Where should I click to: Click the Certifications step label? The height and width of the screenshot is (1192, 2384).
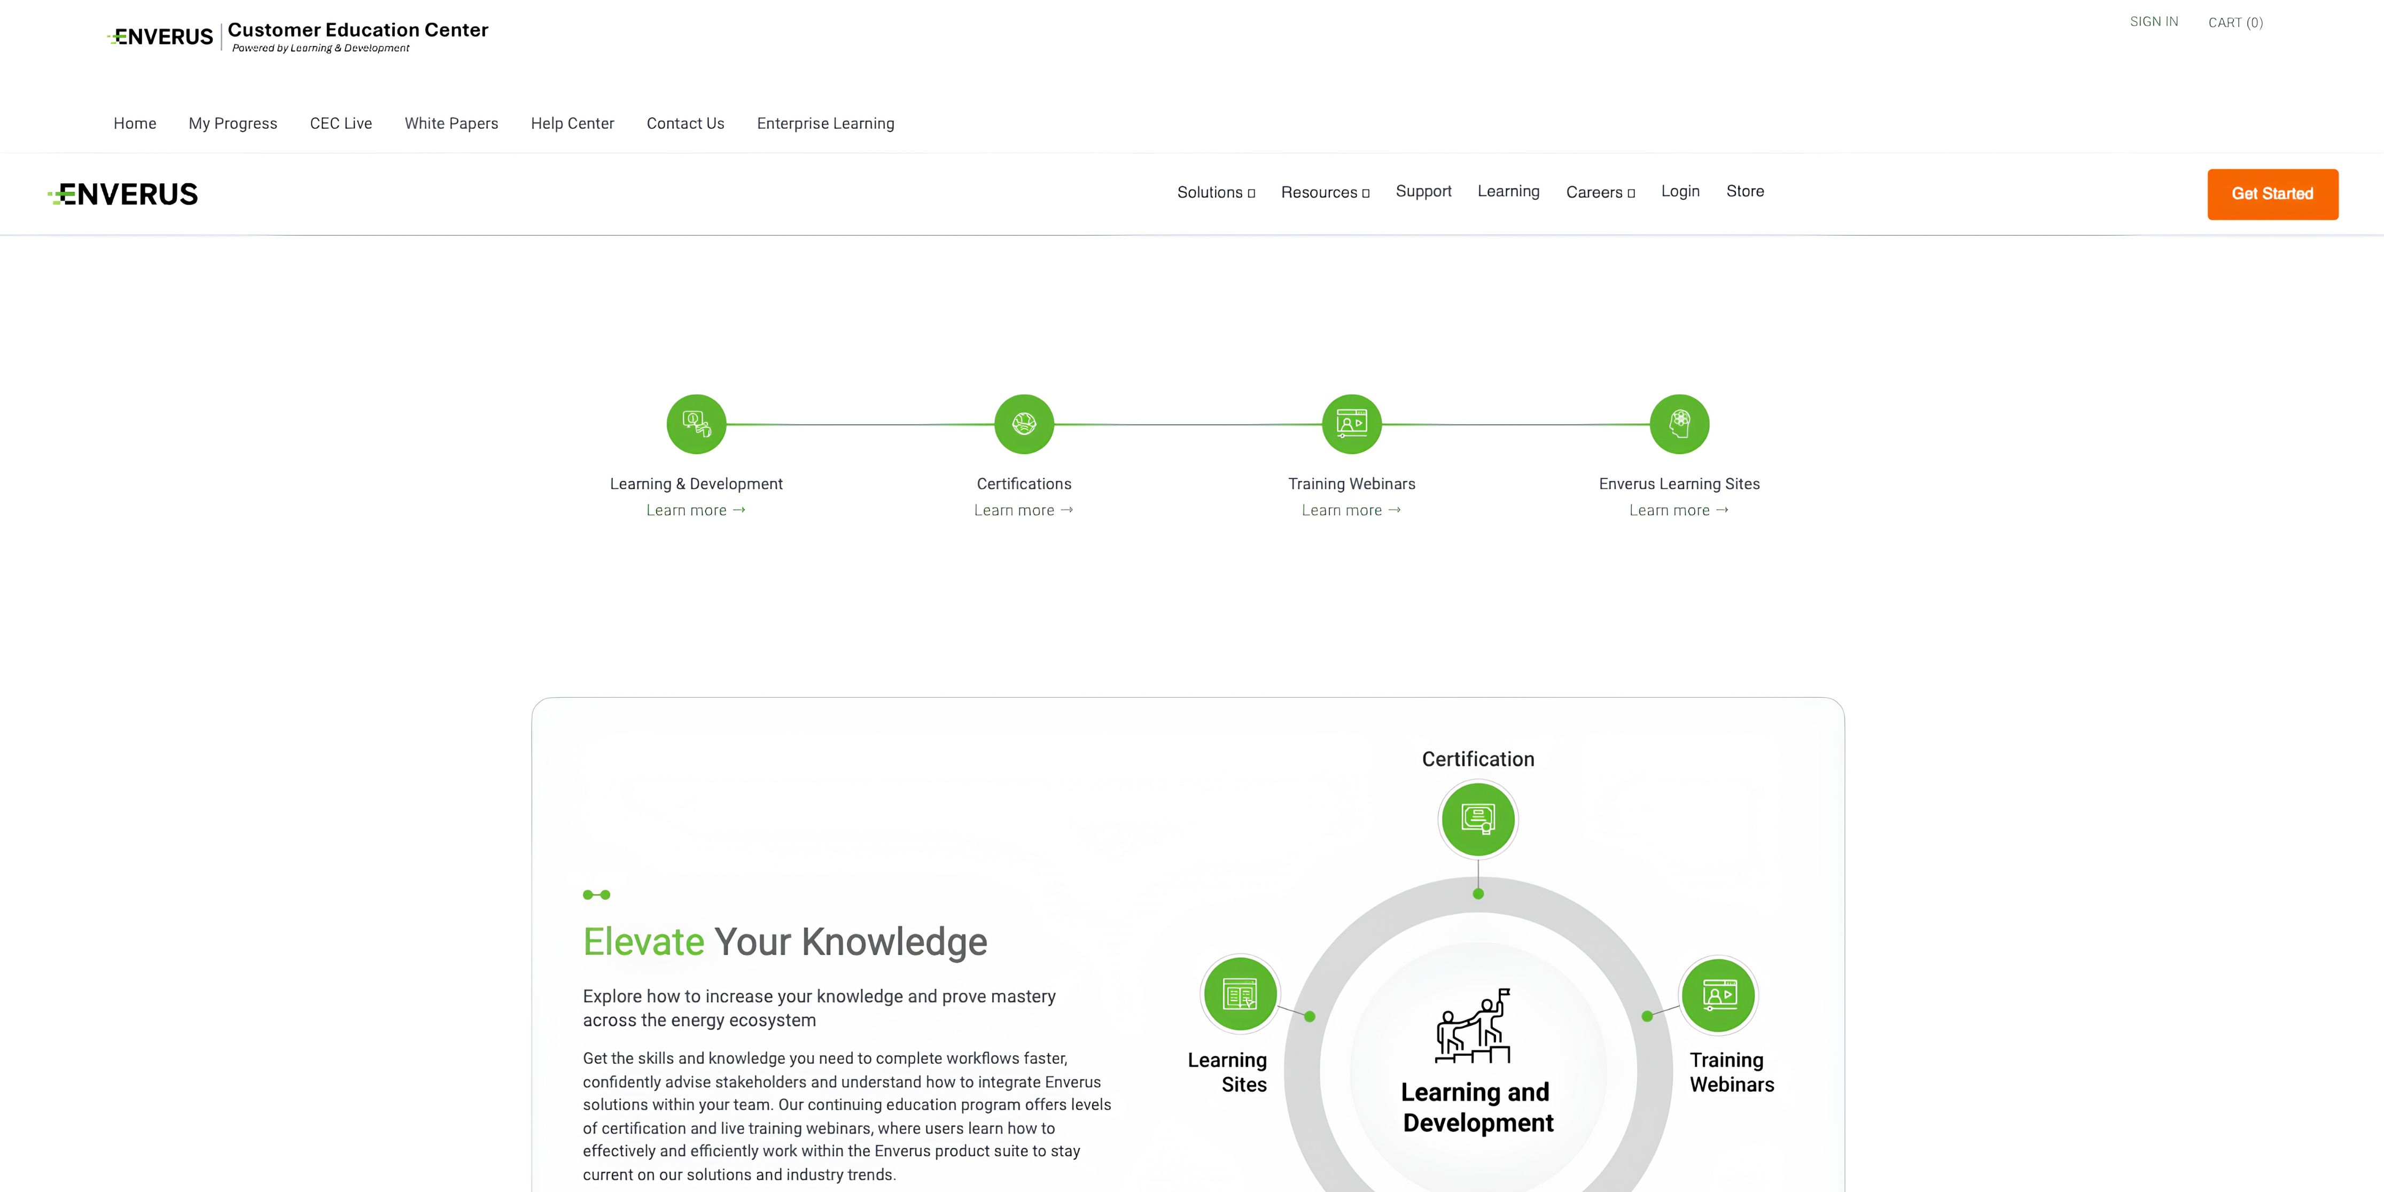coord(1024,484)
